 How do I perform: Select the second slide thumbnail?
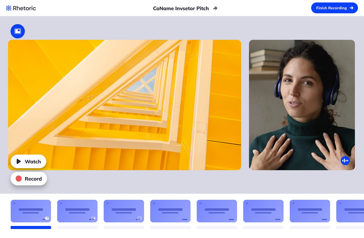[x=77, y=211]
